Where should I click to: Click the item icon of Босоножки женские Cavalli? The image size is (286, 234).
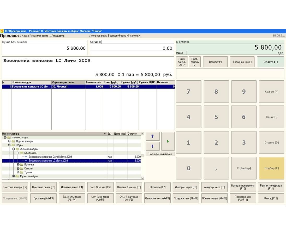pos(26,157)
